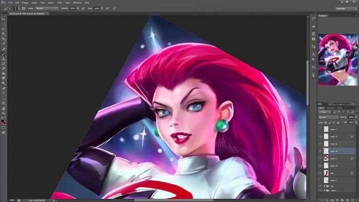Select the Lasso tool
Screen dimensions: 359x202
click(x=4, y=29)
